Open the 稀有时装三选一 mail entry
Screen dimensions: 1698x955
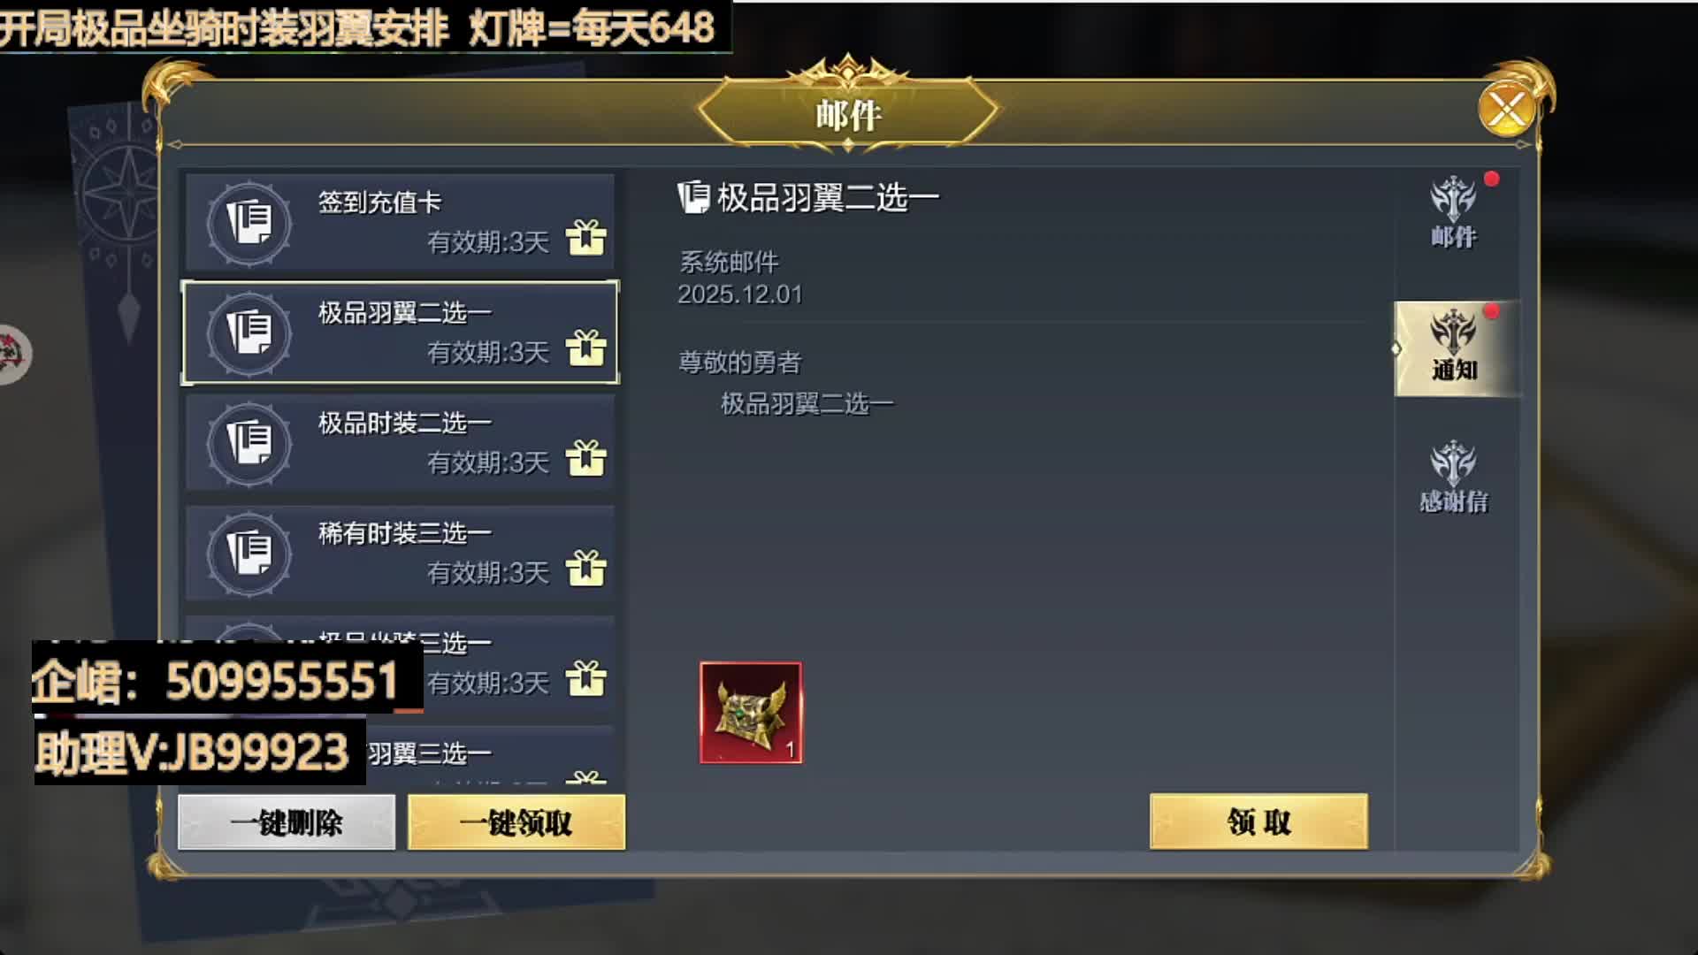[x=400, y=553]
